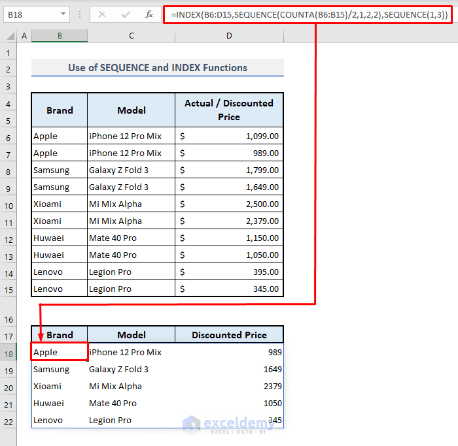Click the price cell '1,150.00'
The height and width of the screenshot is (446, 458).
tap(229, 238)
